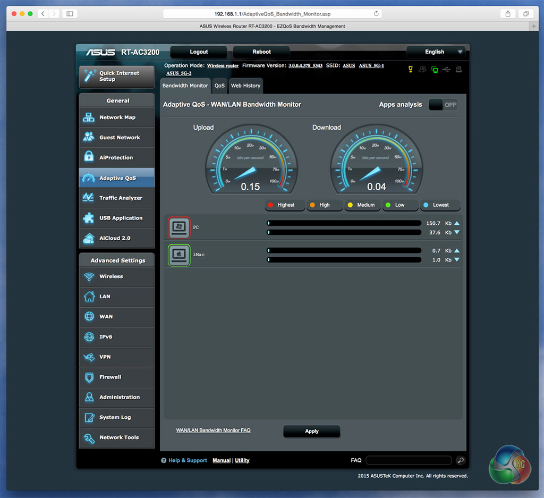Switch to the QoS tab

[x=219, y=86]
